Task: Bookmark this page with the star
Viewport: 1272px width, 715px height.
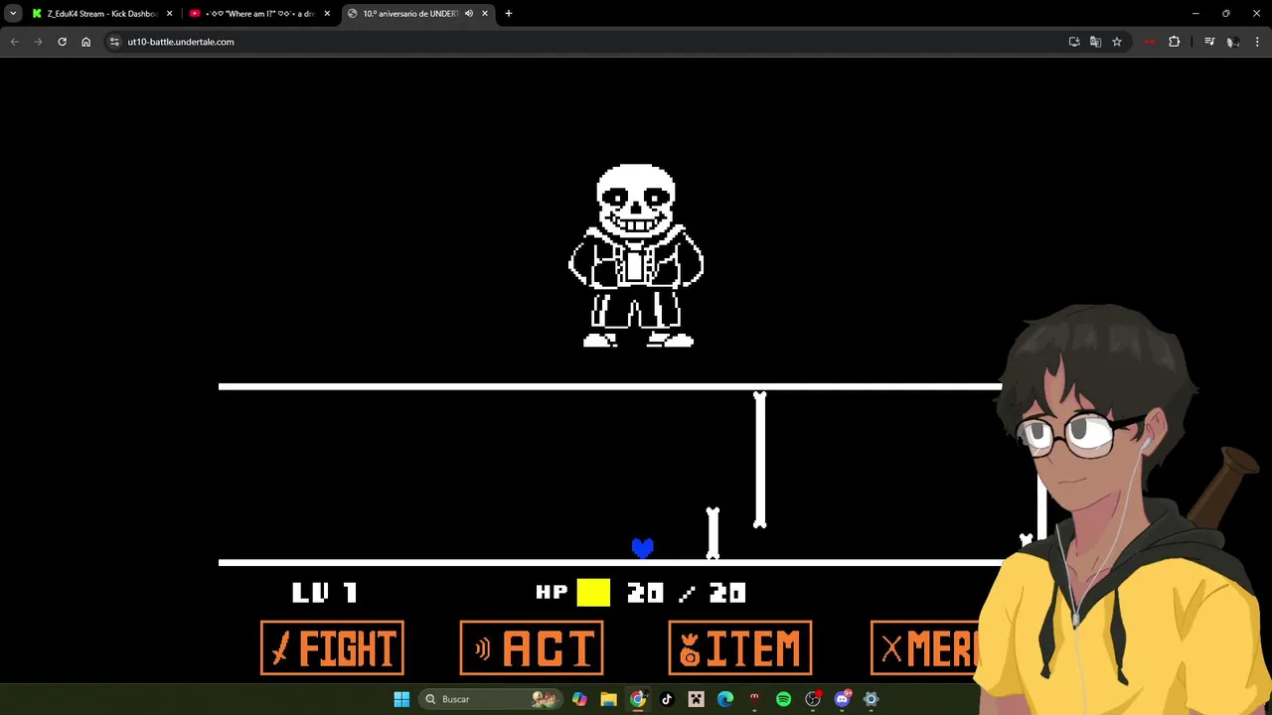Action: point(1117,42)
